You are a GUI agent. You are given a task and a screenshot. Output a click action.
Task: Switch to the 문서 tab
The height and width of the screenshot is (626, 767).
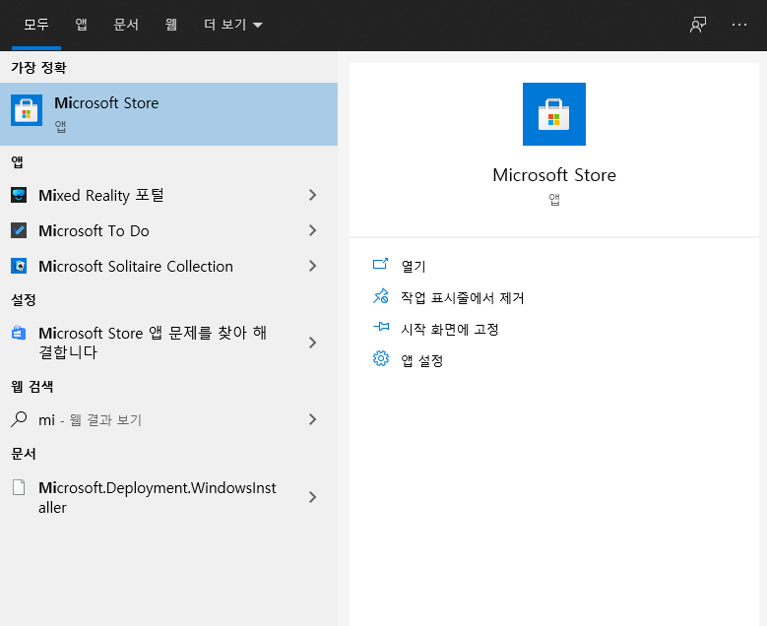click(x=126, y=25)
